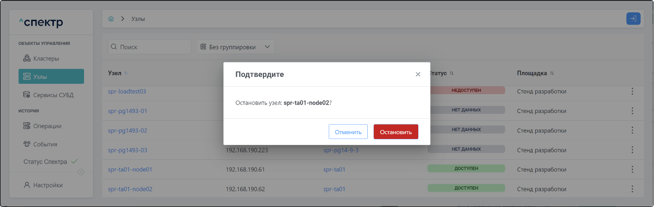Sort by Узел column sort icon
This screenshot has width=654, height=207.
(126, 73)
